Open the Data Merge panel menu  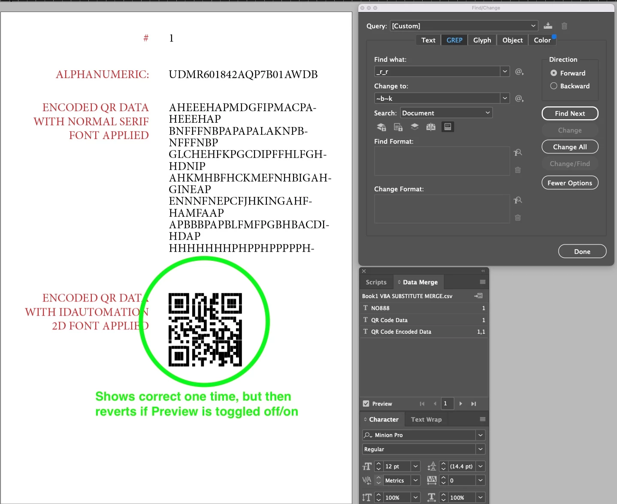(x=483, y=282)
